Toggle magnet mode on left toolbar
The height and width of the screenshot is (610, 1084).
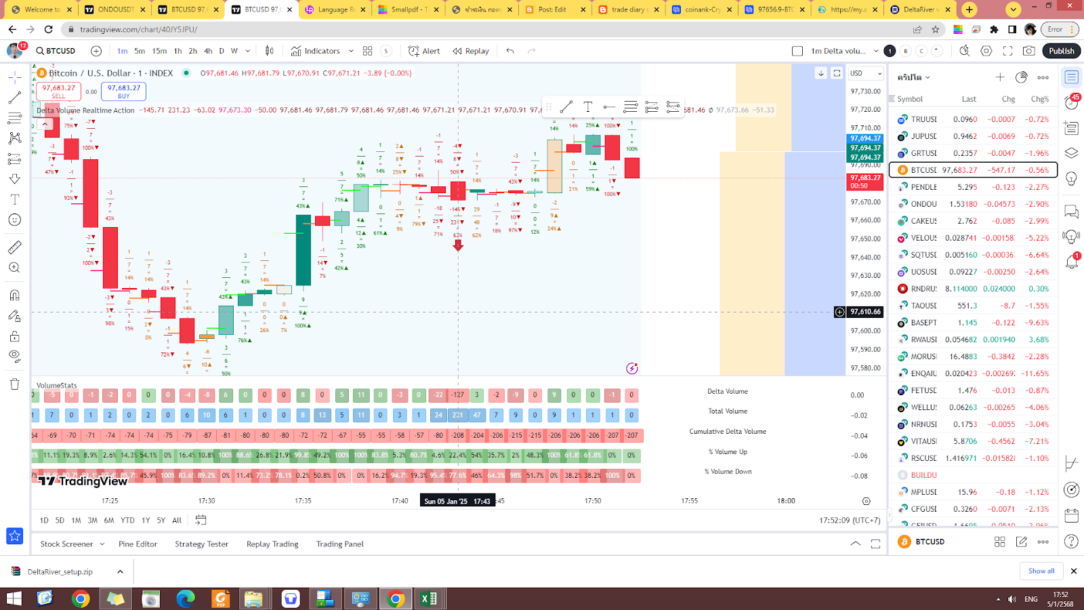tap(14, 296)
